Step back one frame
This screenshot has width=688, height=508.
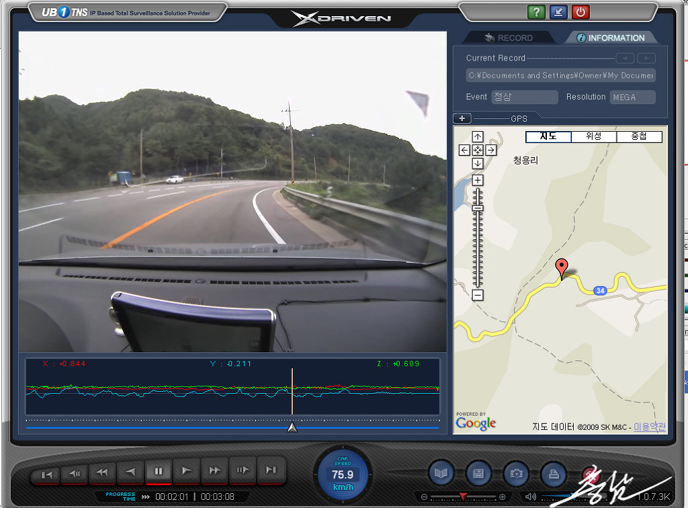[x=75, y=473]
